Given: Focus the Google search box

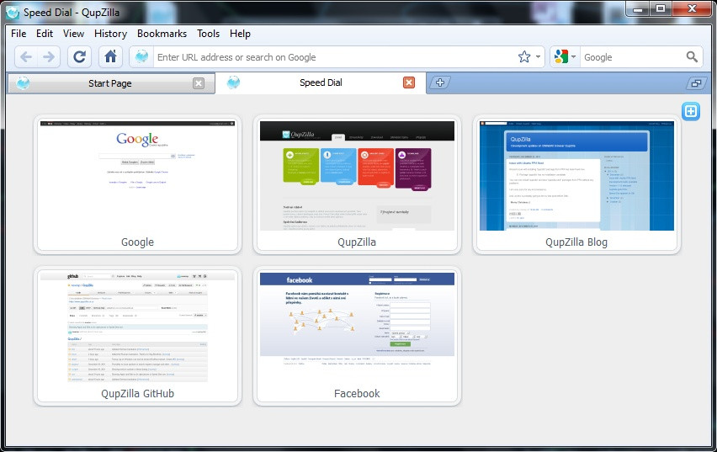Looking at the screenshot, I should coord(633,57).
